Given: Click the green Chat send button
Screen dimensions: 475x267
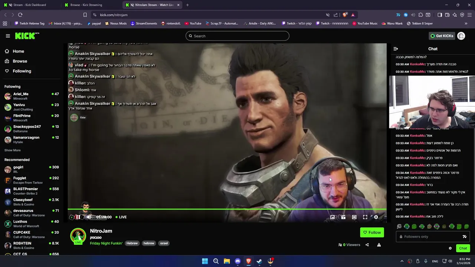Looking at the screenshot, I should [x=463, y=248].
